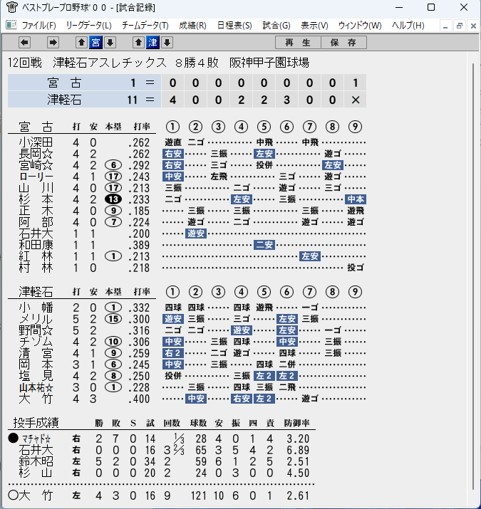The height and width of the screenshot is (509, 481).
Task: Restore the inner 試合記録 child window
Action: click(x=459, y=26)
